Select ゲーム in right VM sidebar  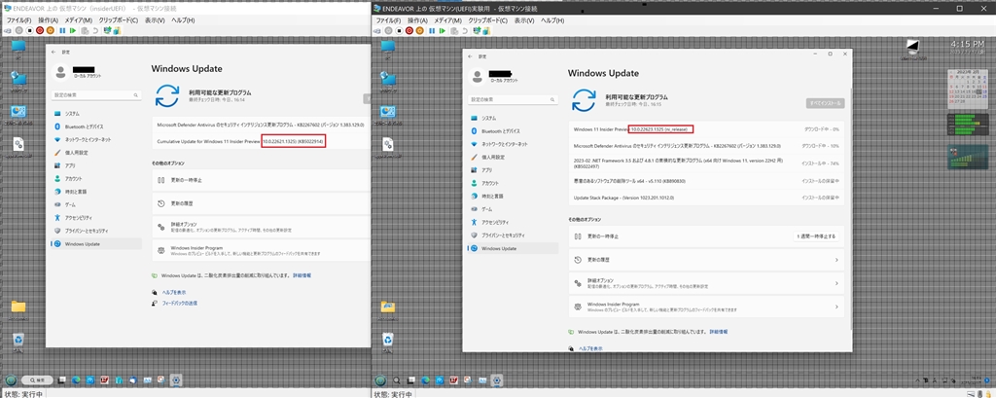coord(514,208)
